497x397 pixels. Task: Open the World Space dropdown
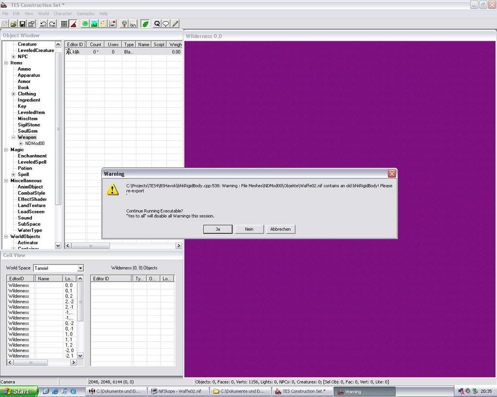[80, 268]
